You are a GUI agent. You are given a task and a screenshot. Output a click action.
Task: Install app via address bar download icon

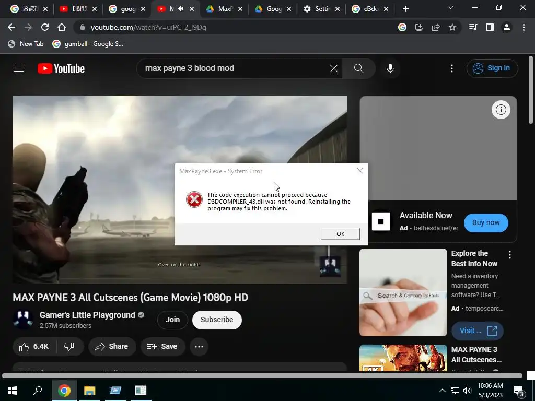pos(419,27)
